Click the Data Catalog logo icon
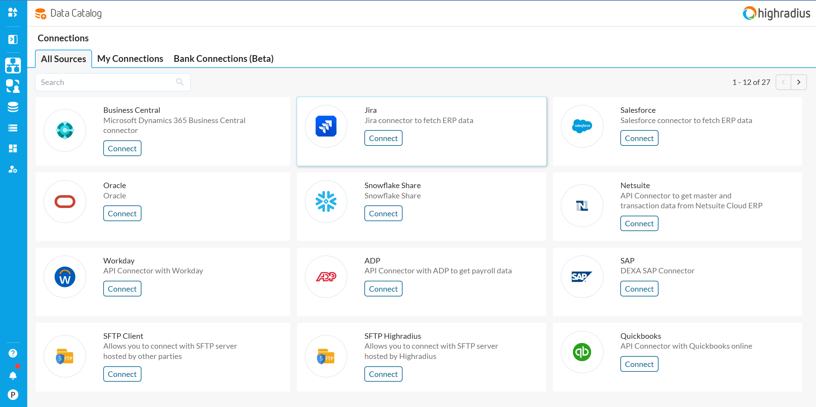Image resolution: width=816 pixels, height=407 pixels. 41,13
